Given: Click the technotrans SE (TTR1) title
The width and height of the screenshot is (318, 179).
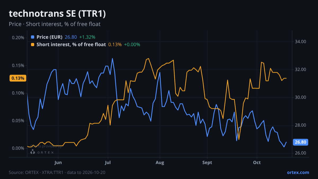Looking at the screenshot, I should 57,14.
